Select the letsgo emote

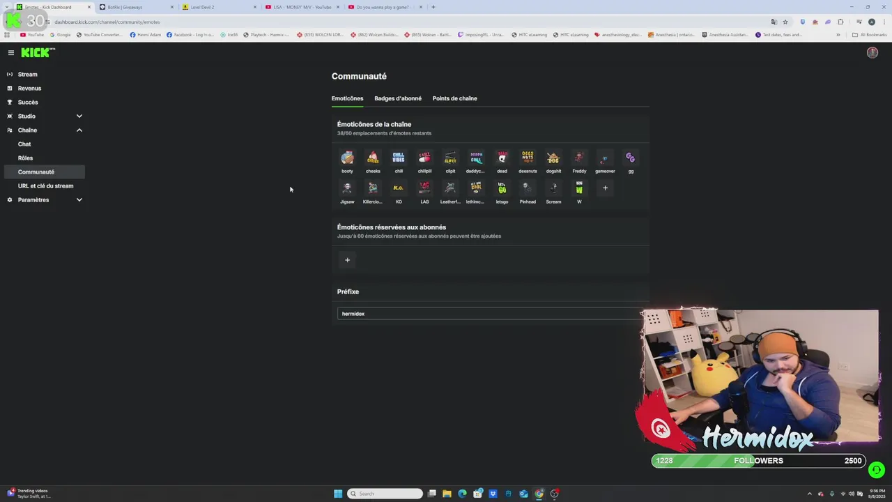point(502,188)
